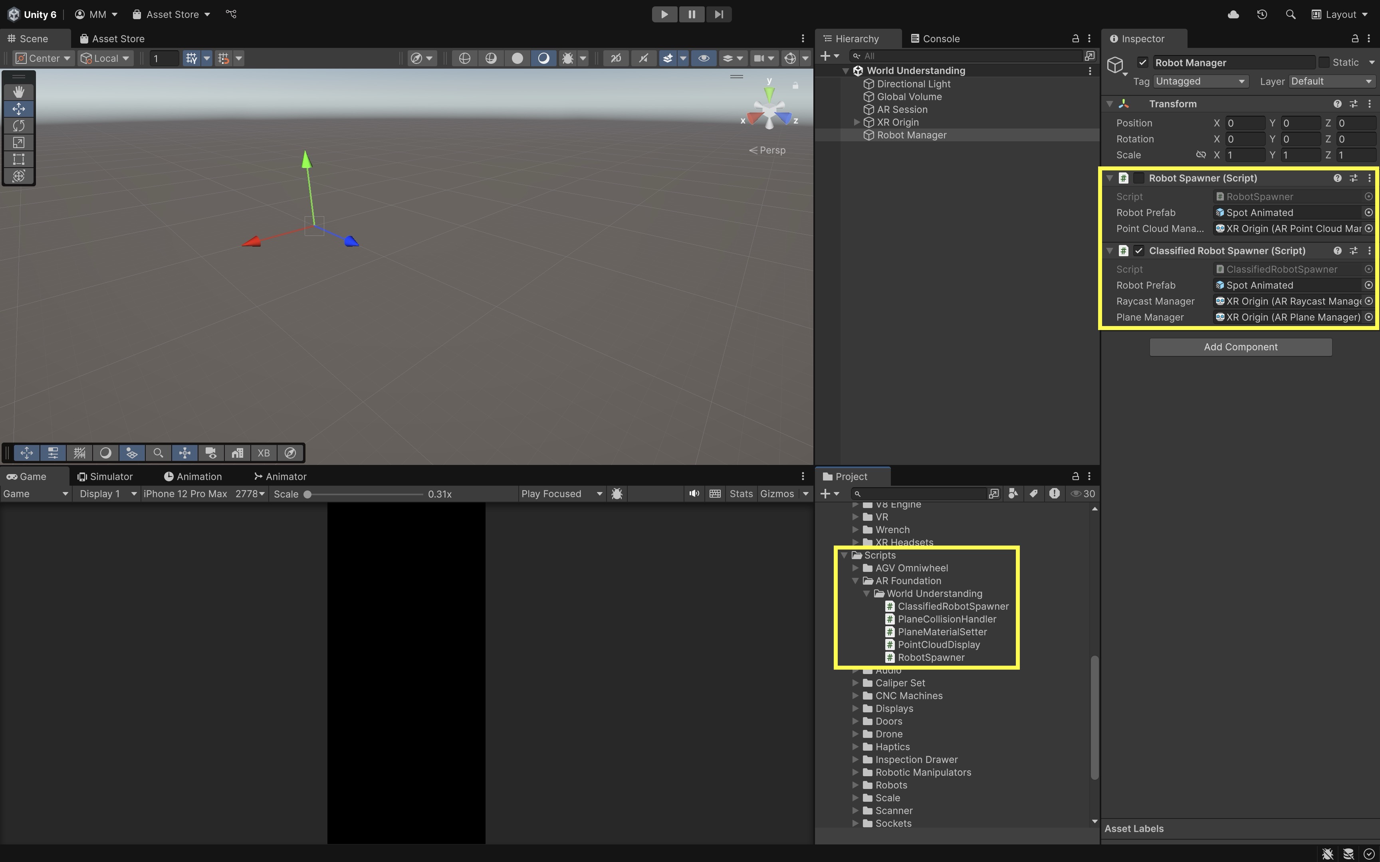Image resolution: width=1380 pixels, height=862 pixels.
Task: Adjust the Game view Scale slider
Action: point(308,494)
